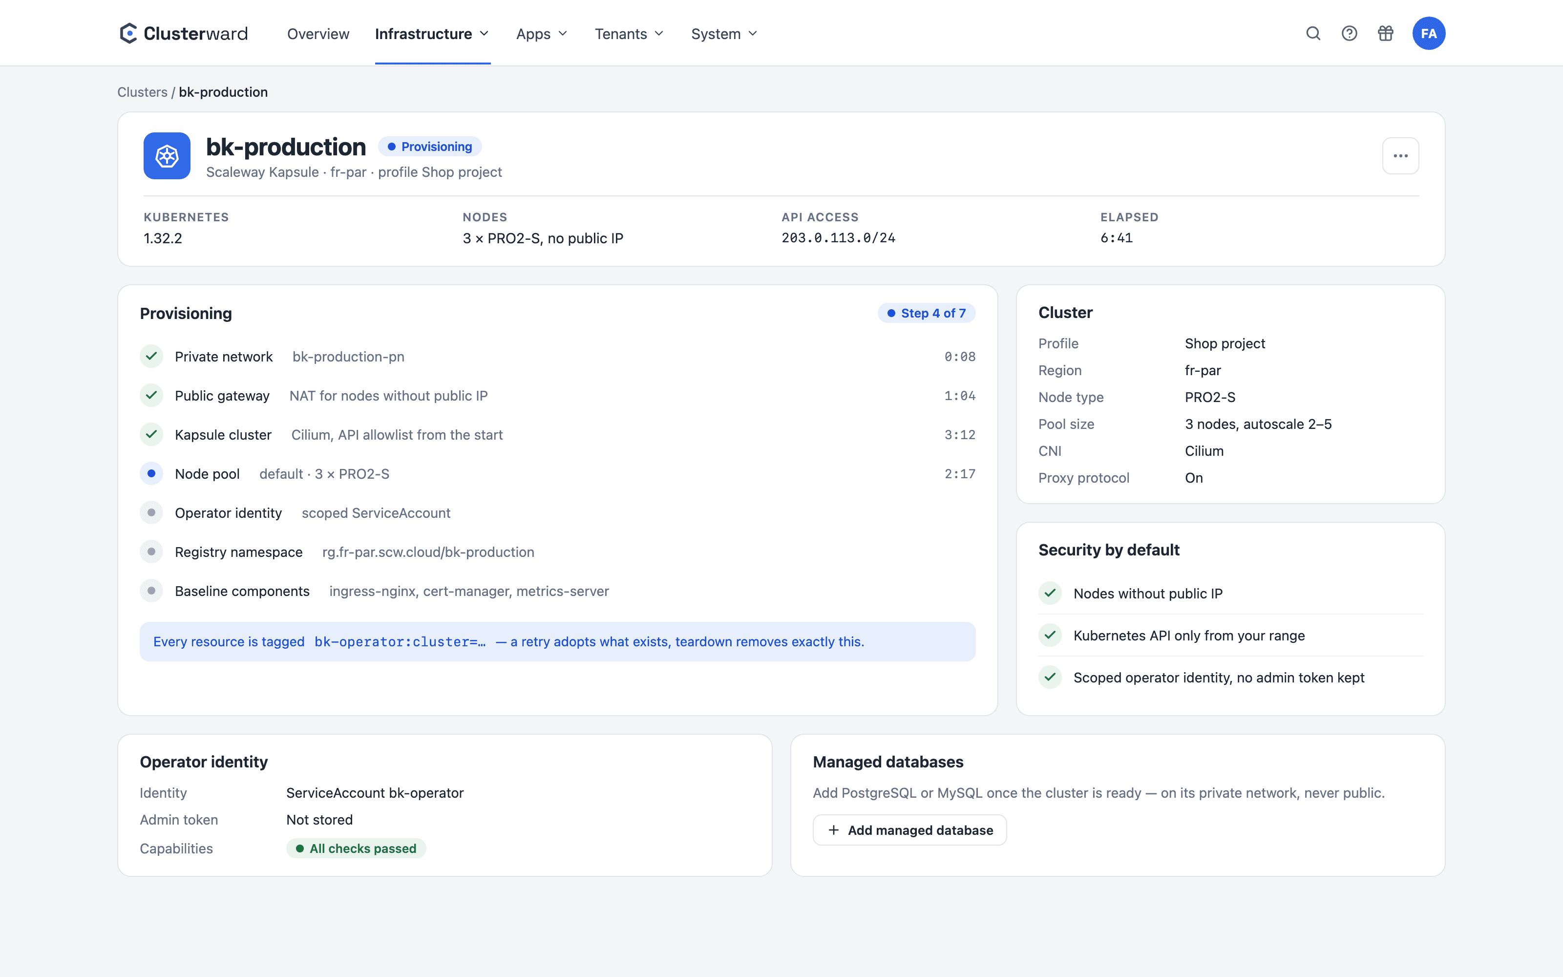Open the Tenants menu
This screenshot has width=1563, height=977.
629,34
